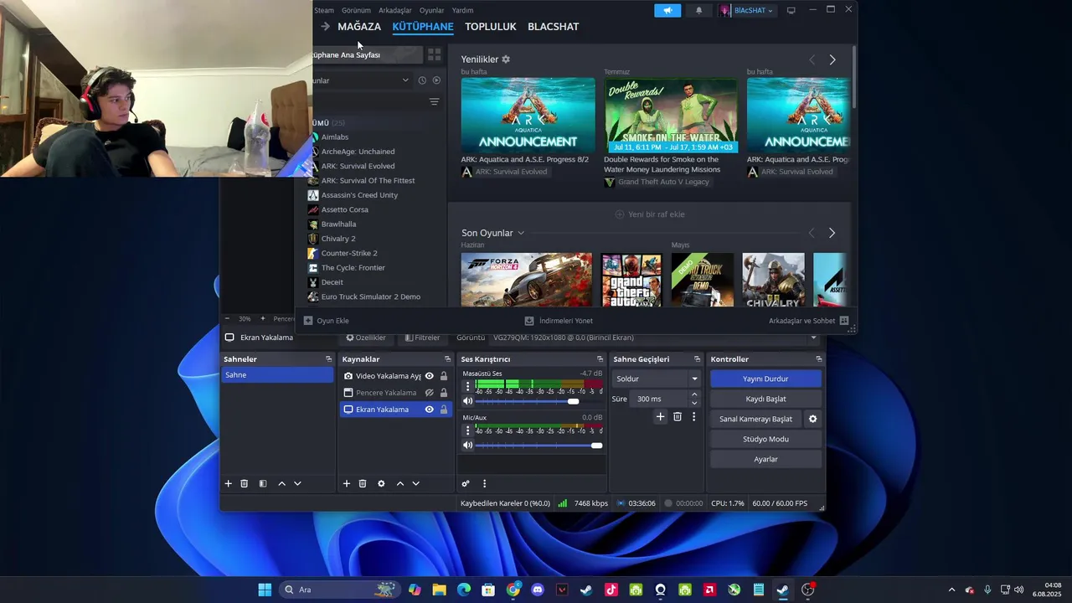Move source up in Kaynaklar panel

[400, 483]
